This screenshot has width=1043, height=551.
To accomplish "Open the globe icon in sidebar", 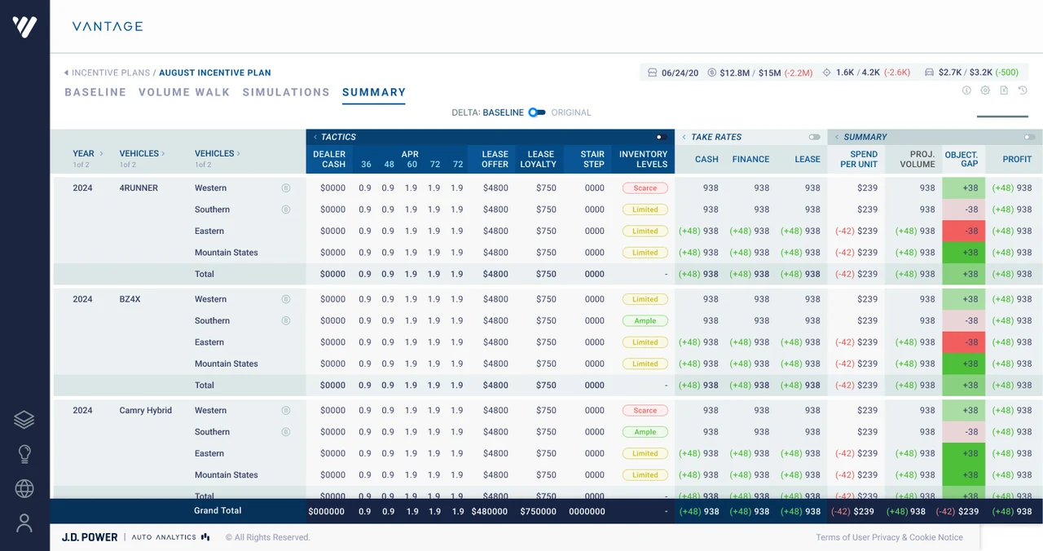I will click(x=24, y=488).
